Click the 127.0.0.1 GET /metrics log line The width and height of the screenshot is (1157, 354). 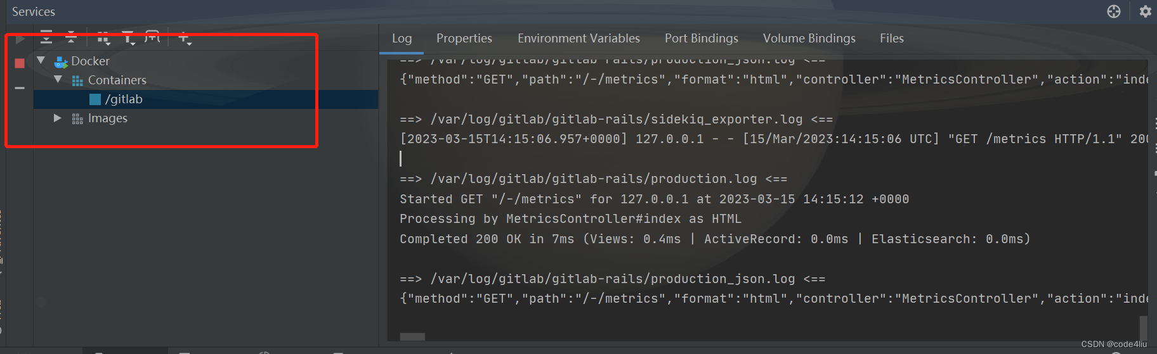[773, 139]
